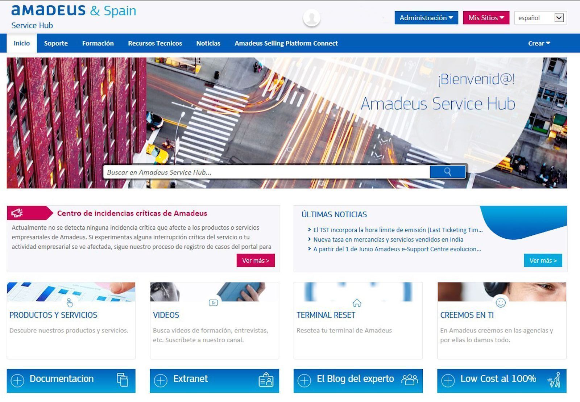Open the Soporte menu item
The height and width of the screenshot is (402, 580).
click(56, 43)
